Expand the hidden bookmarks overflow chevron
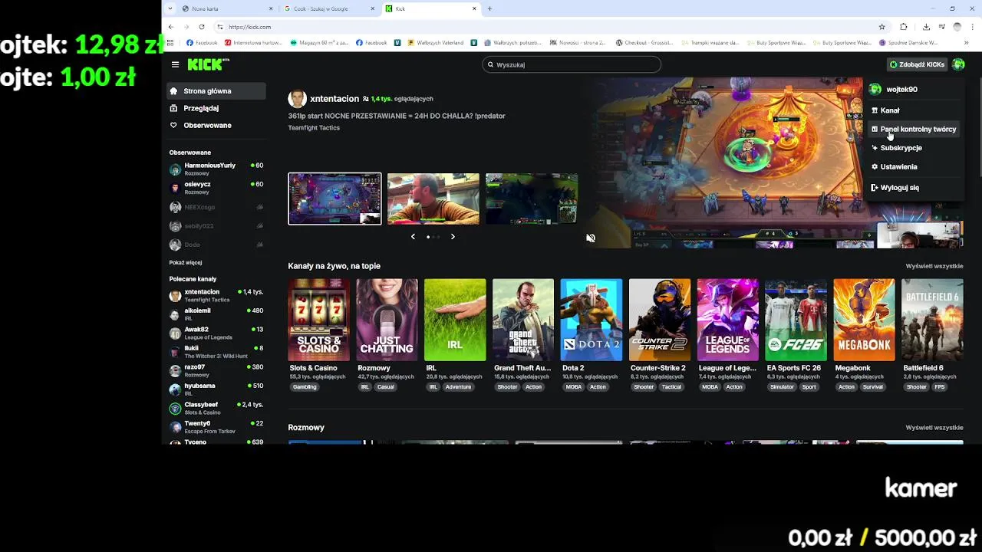 967,43
